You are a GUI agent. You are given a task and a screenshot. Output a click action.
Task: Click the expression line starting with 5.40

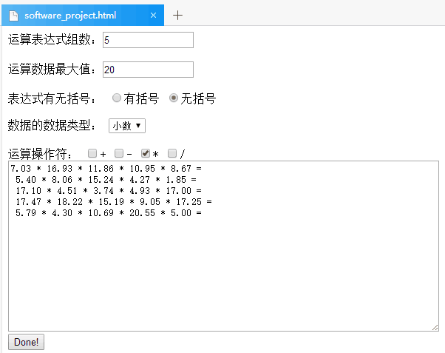(x=106, y=180)
